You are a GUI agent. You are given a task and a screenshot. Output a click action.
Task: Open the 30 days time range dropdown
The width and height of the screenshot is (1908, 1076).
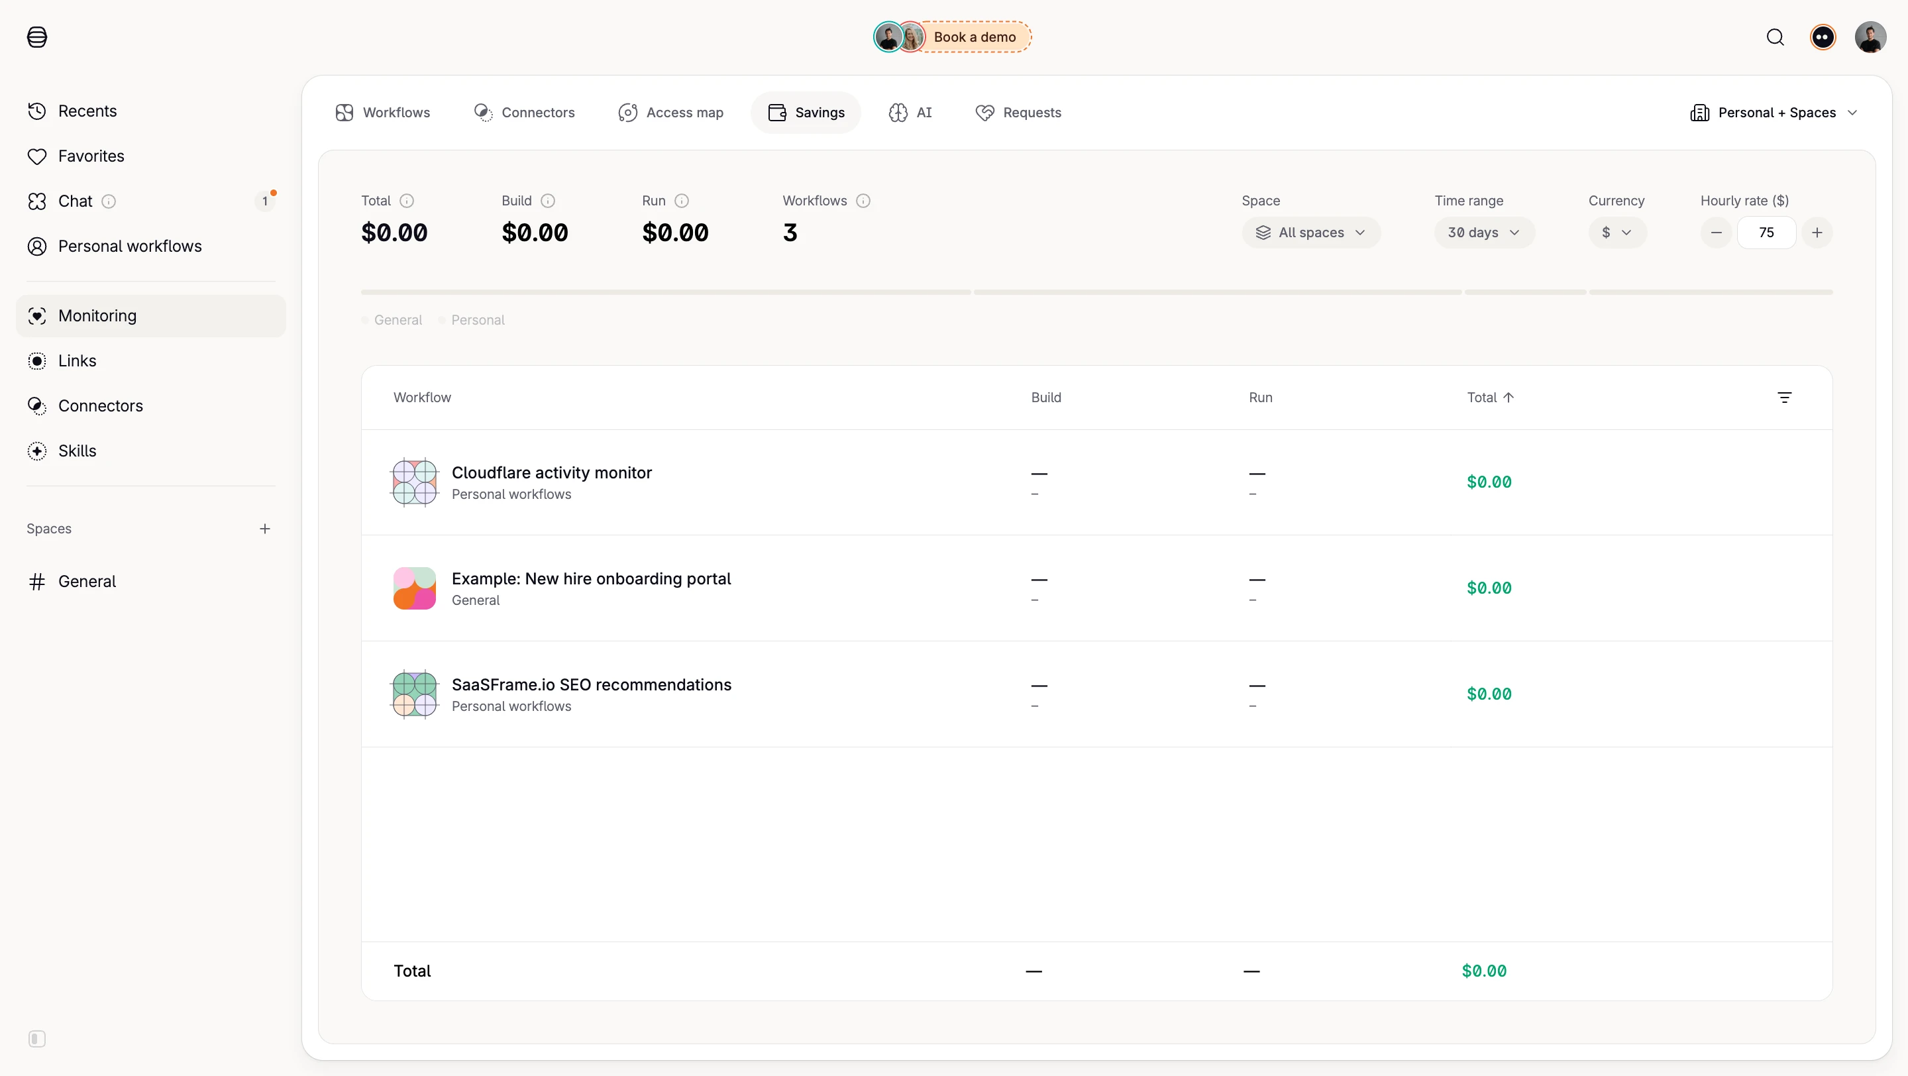[x=1484, y=233]
